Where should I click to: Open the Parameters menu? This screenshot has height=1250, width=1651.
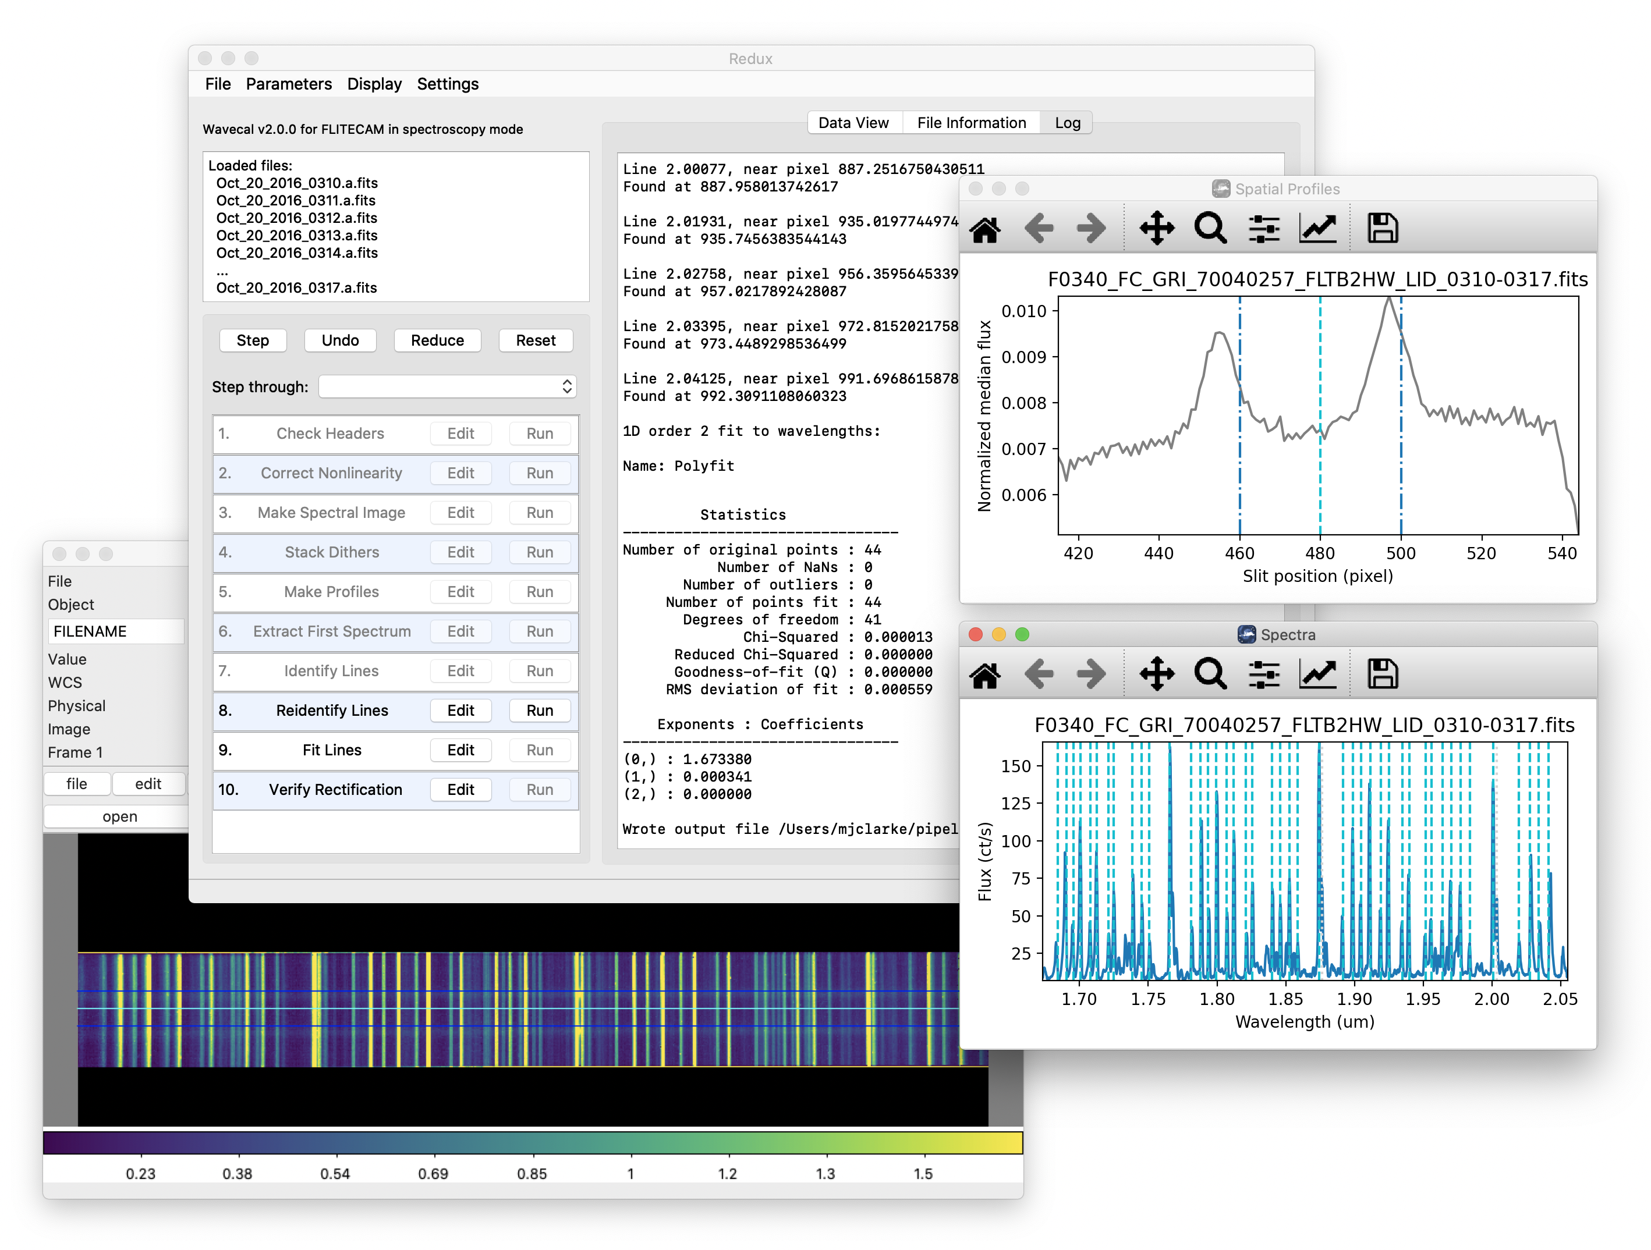tap(289, 84)
